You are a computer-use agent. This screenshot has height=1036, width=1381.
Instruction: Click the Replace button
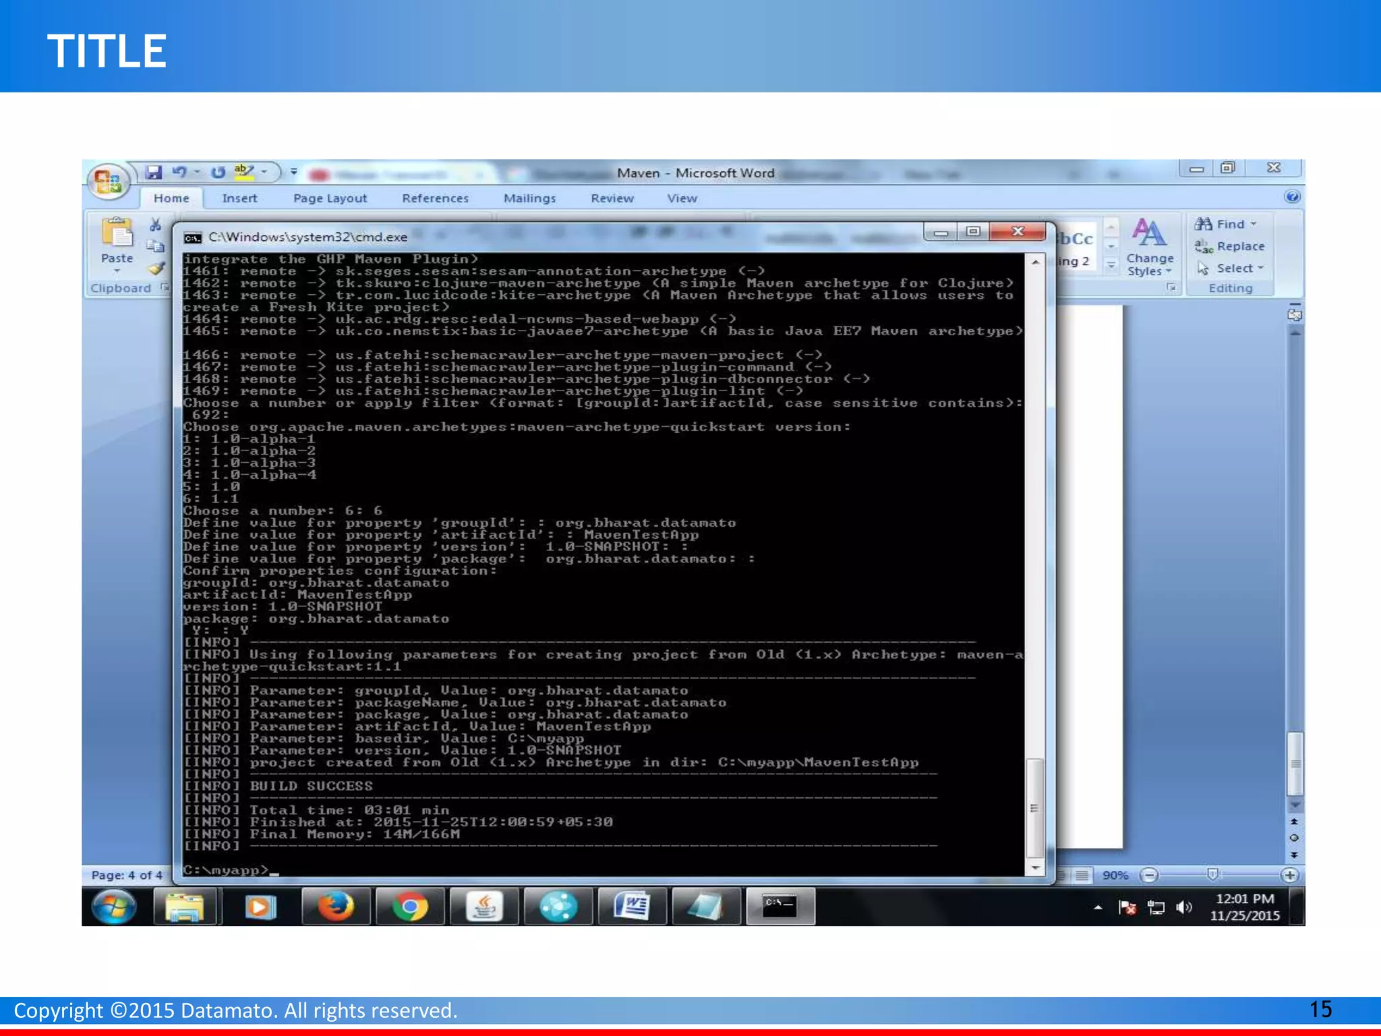point(1231,246)
